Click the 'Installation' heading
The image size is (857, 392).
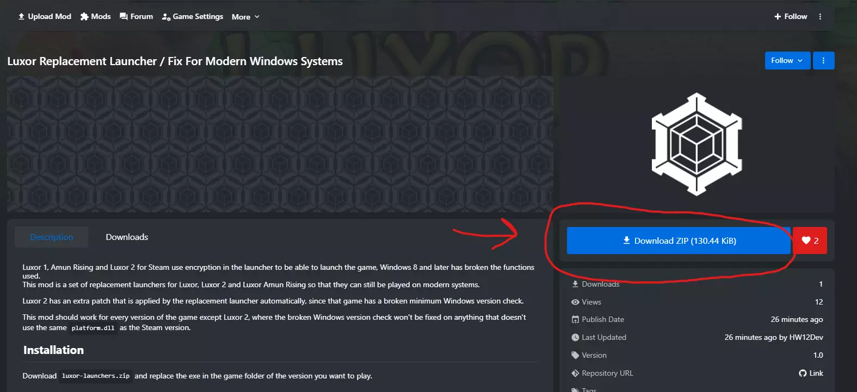[53, 350]
